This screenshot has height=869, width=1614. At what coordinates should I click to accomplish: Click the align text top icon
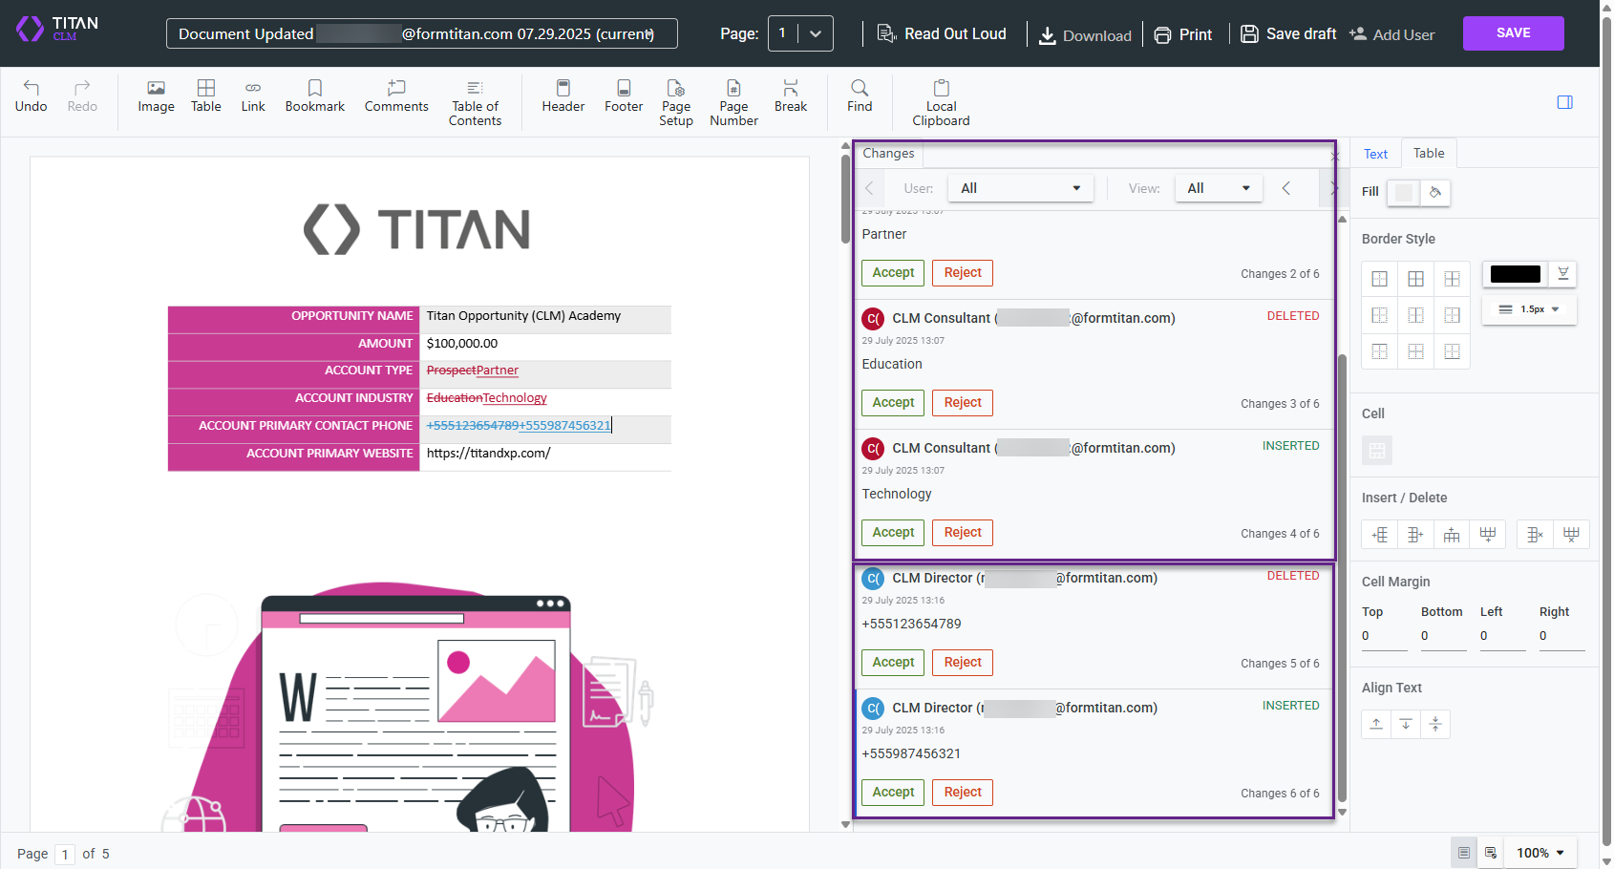coord(1376,724)
